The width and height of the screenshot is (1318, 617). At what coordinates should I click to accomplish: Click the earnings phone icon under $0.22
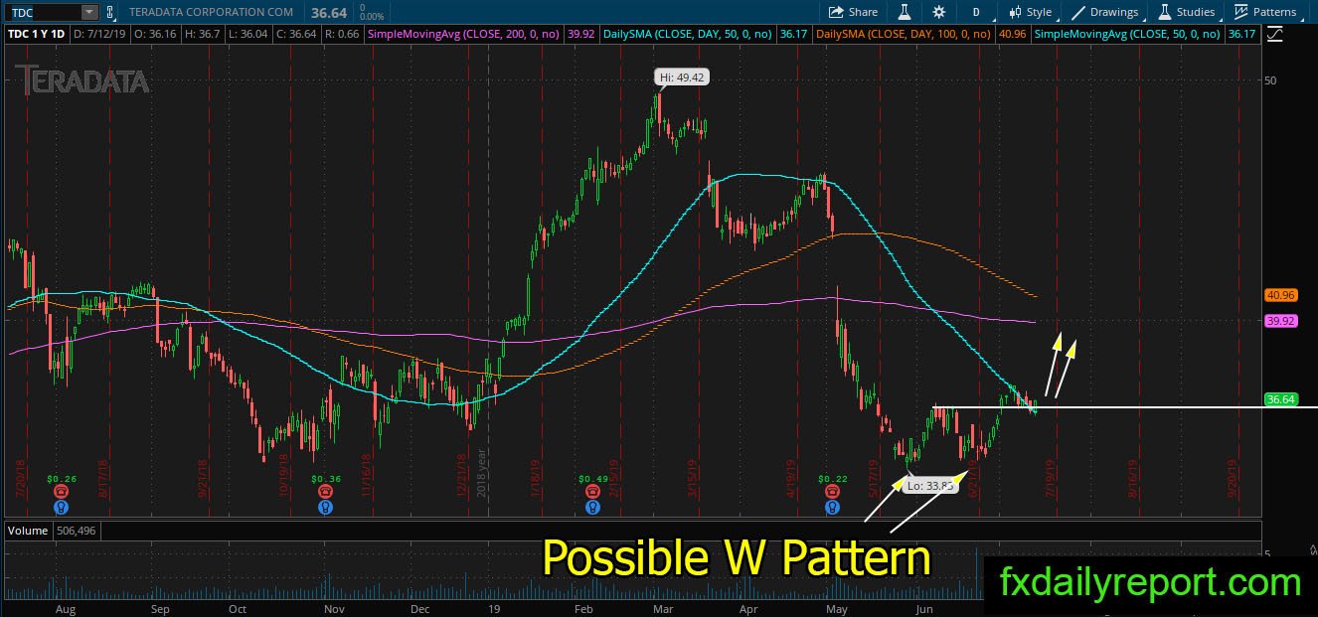(x=832, y=491)
